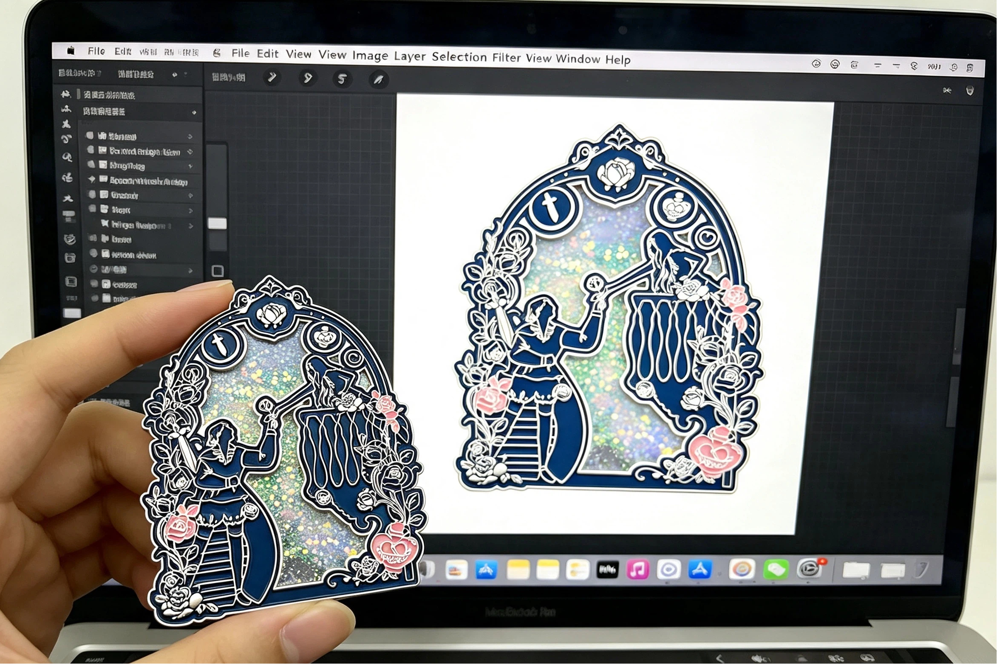Open the Trash in the Dock
The image size is (997, 664).
(922, 569)
